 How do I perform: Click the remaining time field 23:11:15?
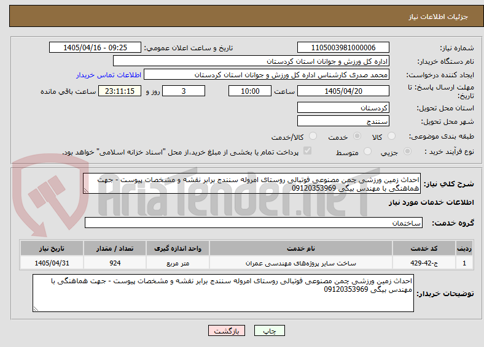tap(120, 91)
